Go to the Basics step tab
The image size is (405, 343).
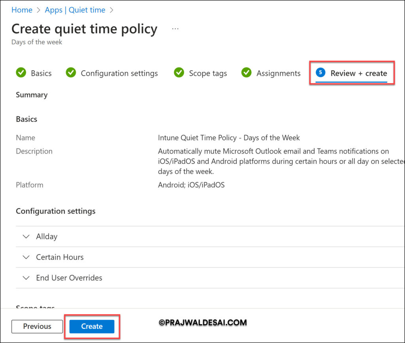click(x=34, y=73)
